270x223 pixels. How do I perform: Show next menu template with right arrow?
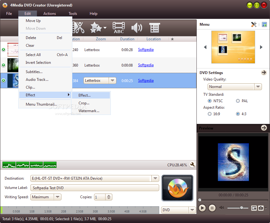(x=261, y=47)
